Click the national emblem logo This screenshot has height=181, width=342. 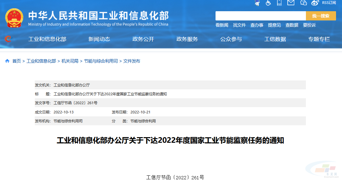(14, 18)
